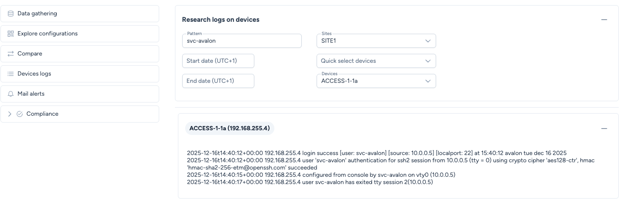This screenshot has height=202, width=620.
Task: Focus the Start date (UTC+1) field
Action: pyautogui.click(x=218, y=61)
